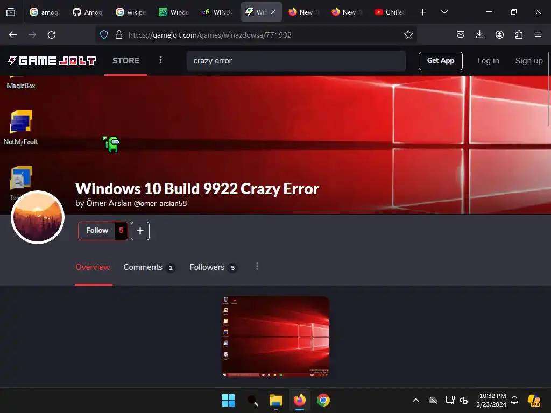Viewport: 551px width, 413px height.
Task: Switch to the 'amog' Google search tab
Action: [44, 12]
